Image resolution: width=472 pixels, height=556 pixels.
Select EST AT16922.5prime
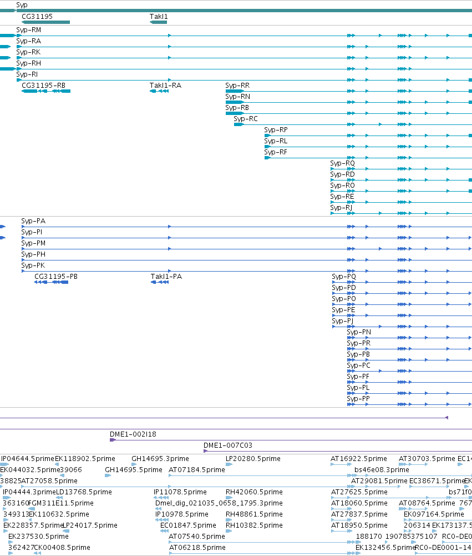tap(359, 459)
